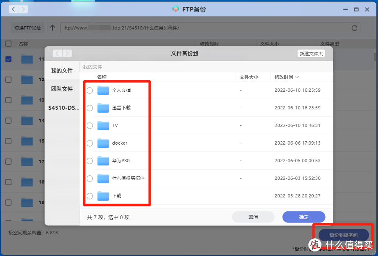Open the TV folder icon
Viewport: 378px width, 256px height.
pos(103,125)
